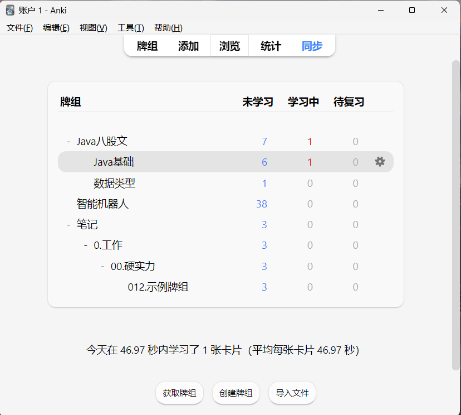Viewport: 461px width, 415px height.
Task: Click the new count 3 for 012.示例牌组
Action: (264, 287)
